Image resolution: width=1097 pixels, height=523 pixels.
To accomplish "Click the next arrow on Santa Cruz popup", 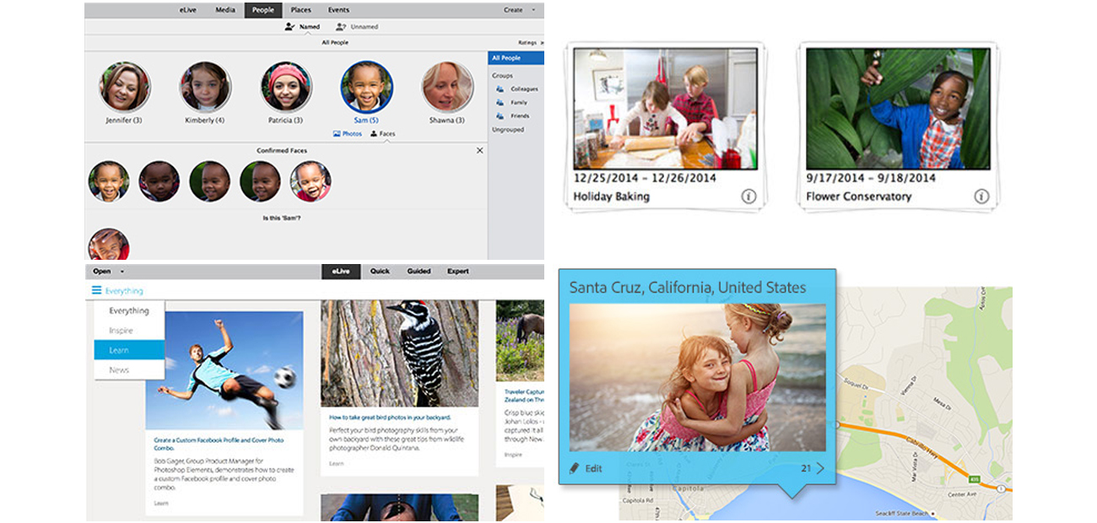I will click(819, 468).
